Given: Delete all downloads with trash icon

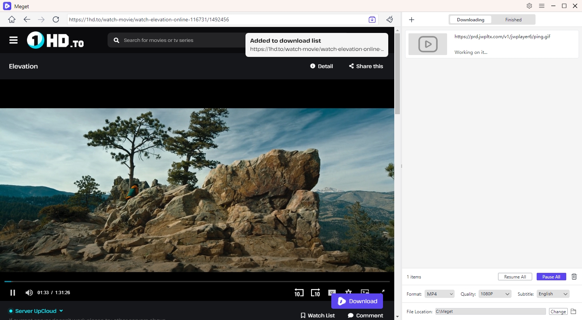Looking at the screenshot, I should point(574,277).
